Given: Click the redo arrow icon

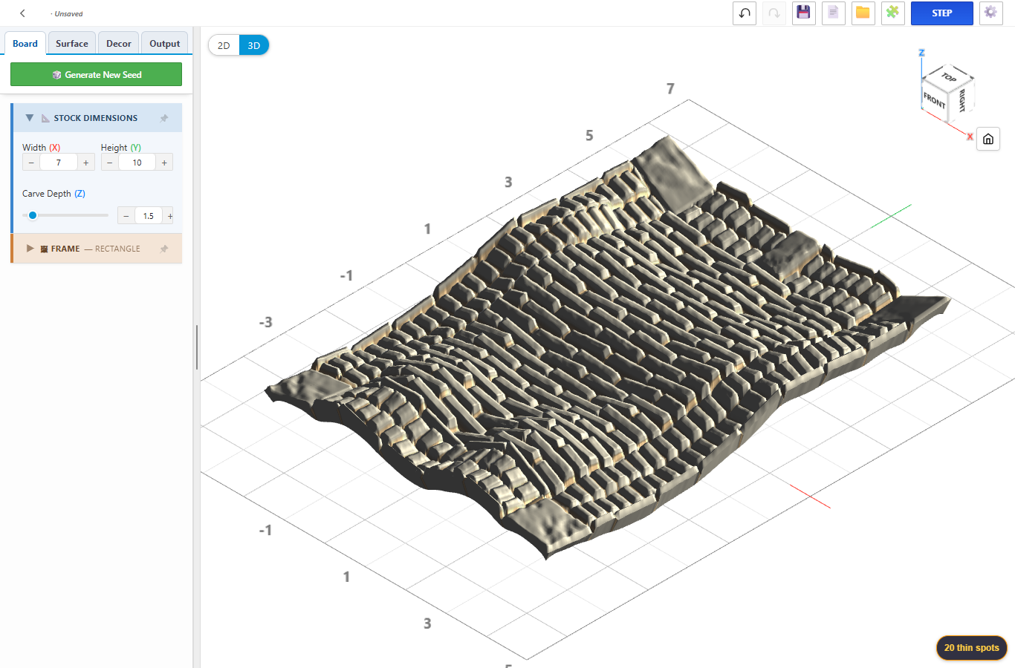Looking at the screenshot, I should tap(774, 13).
